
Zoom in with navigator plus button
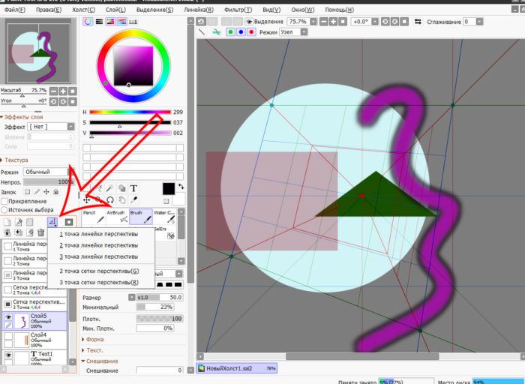pos(63,91)
